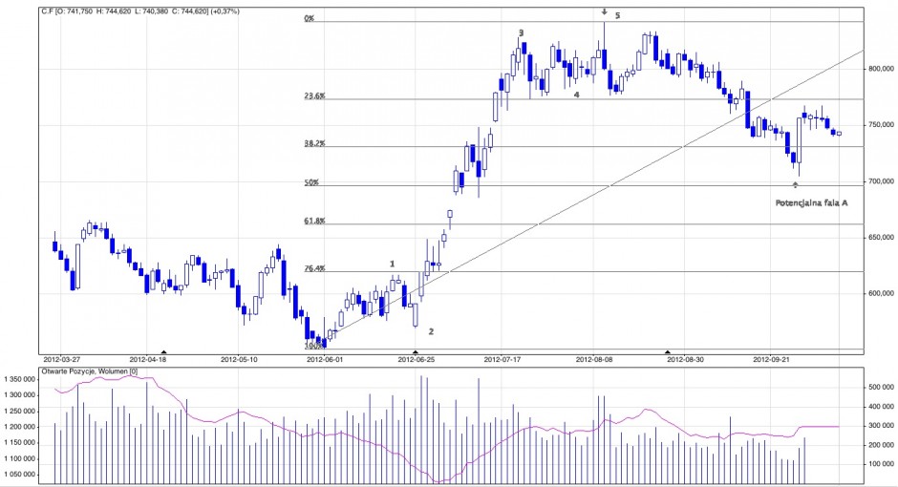Select wave label 1 on the chart
The image size is (898, 487).
[392, 264]
